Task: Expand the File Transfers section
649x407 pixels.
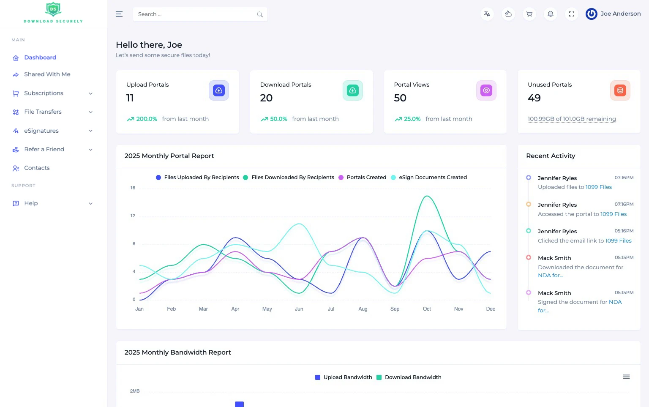Action: point(43,112)
